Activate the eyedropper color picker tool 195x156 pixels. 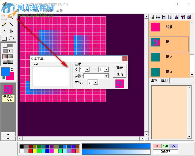pos(4,31)
